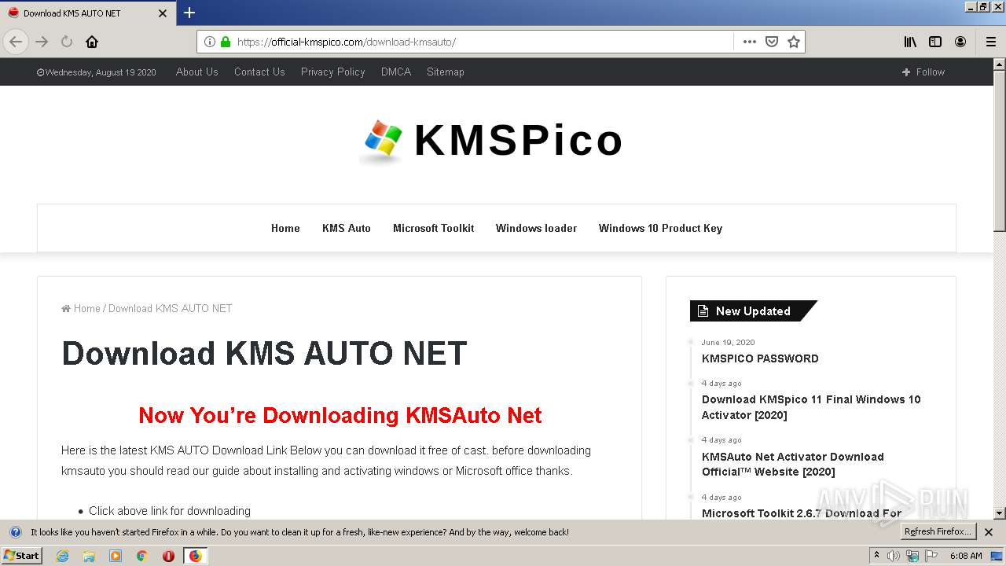
Task: Click the volume speaker tray icon
Action: (893, 556)
